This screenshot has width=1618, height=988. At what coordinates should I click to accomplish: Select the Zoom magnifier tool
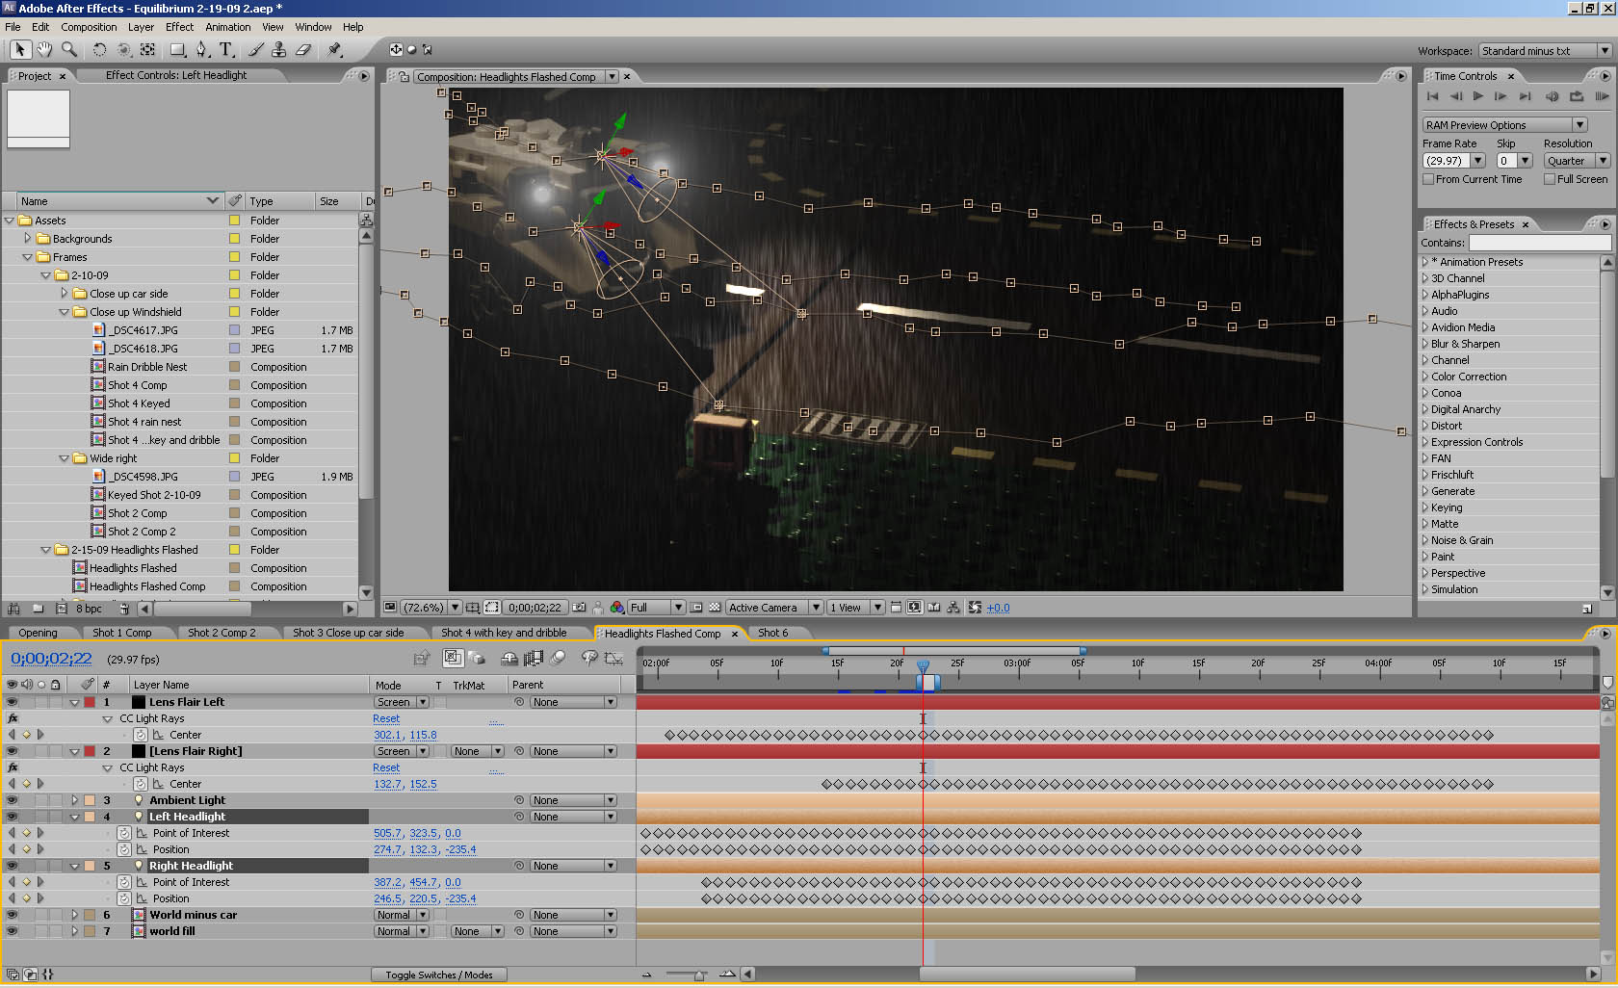(69, 49)
